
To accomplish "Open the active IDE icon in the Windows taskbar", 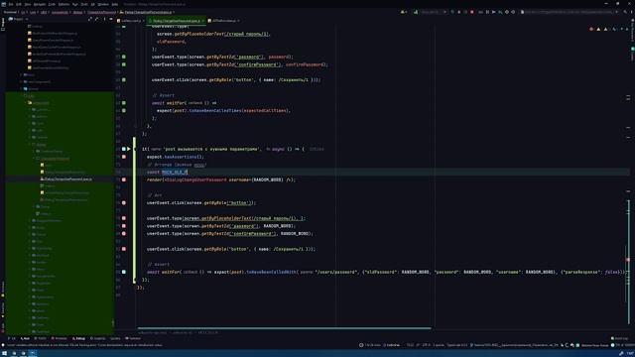I will click(33, 353).
